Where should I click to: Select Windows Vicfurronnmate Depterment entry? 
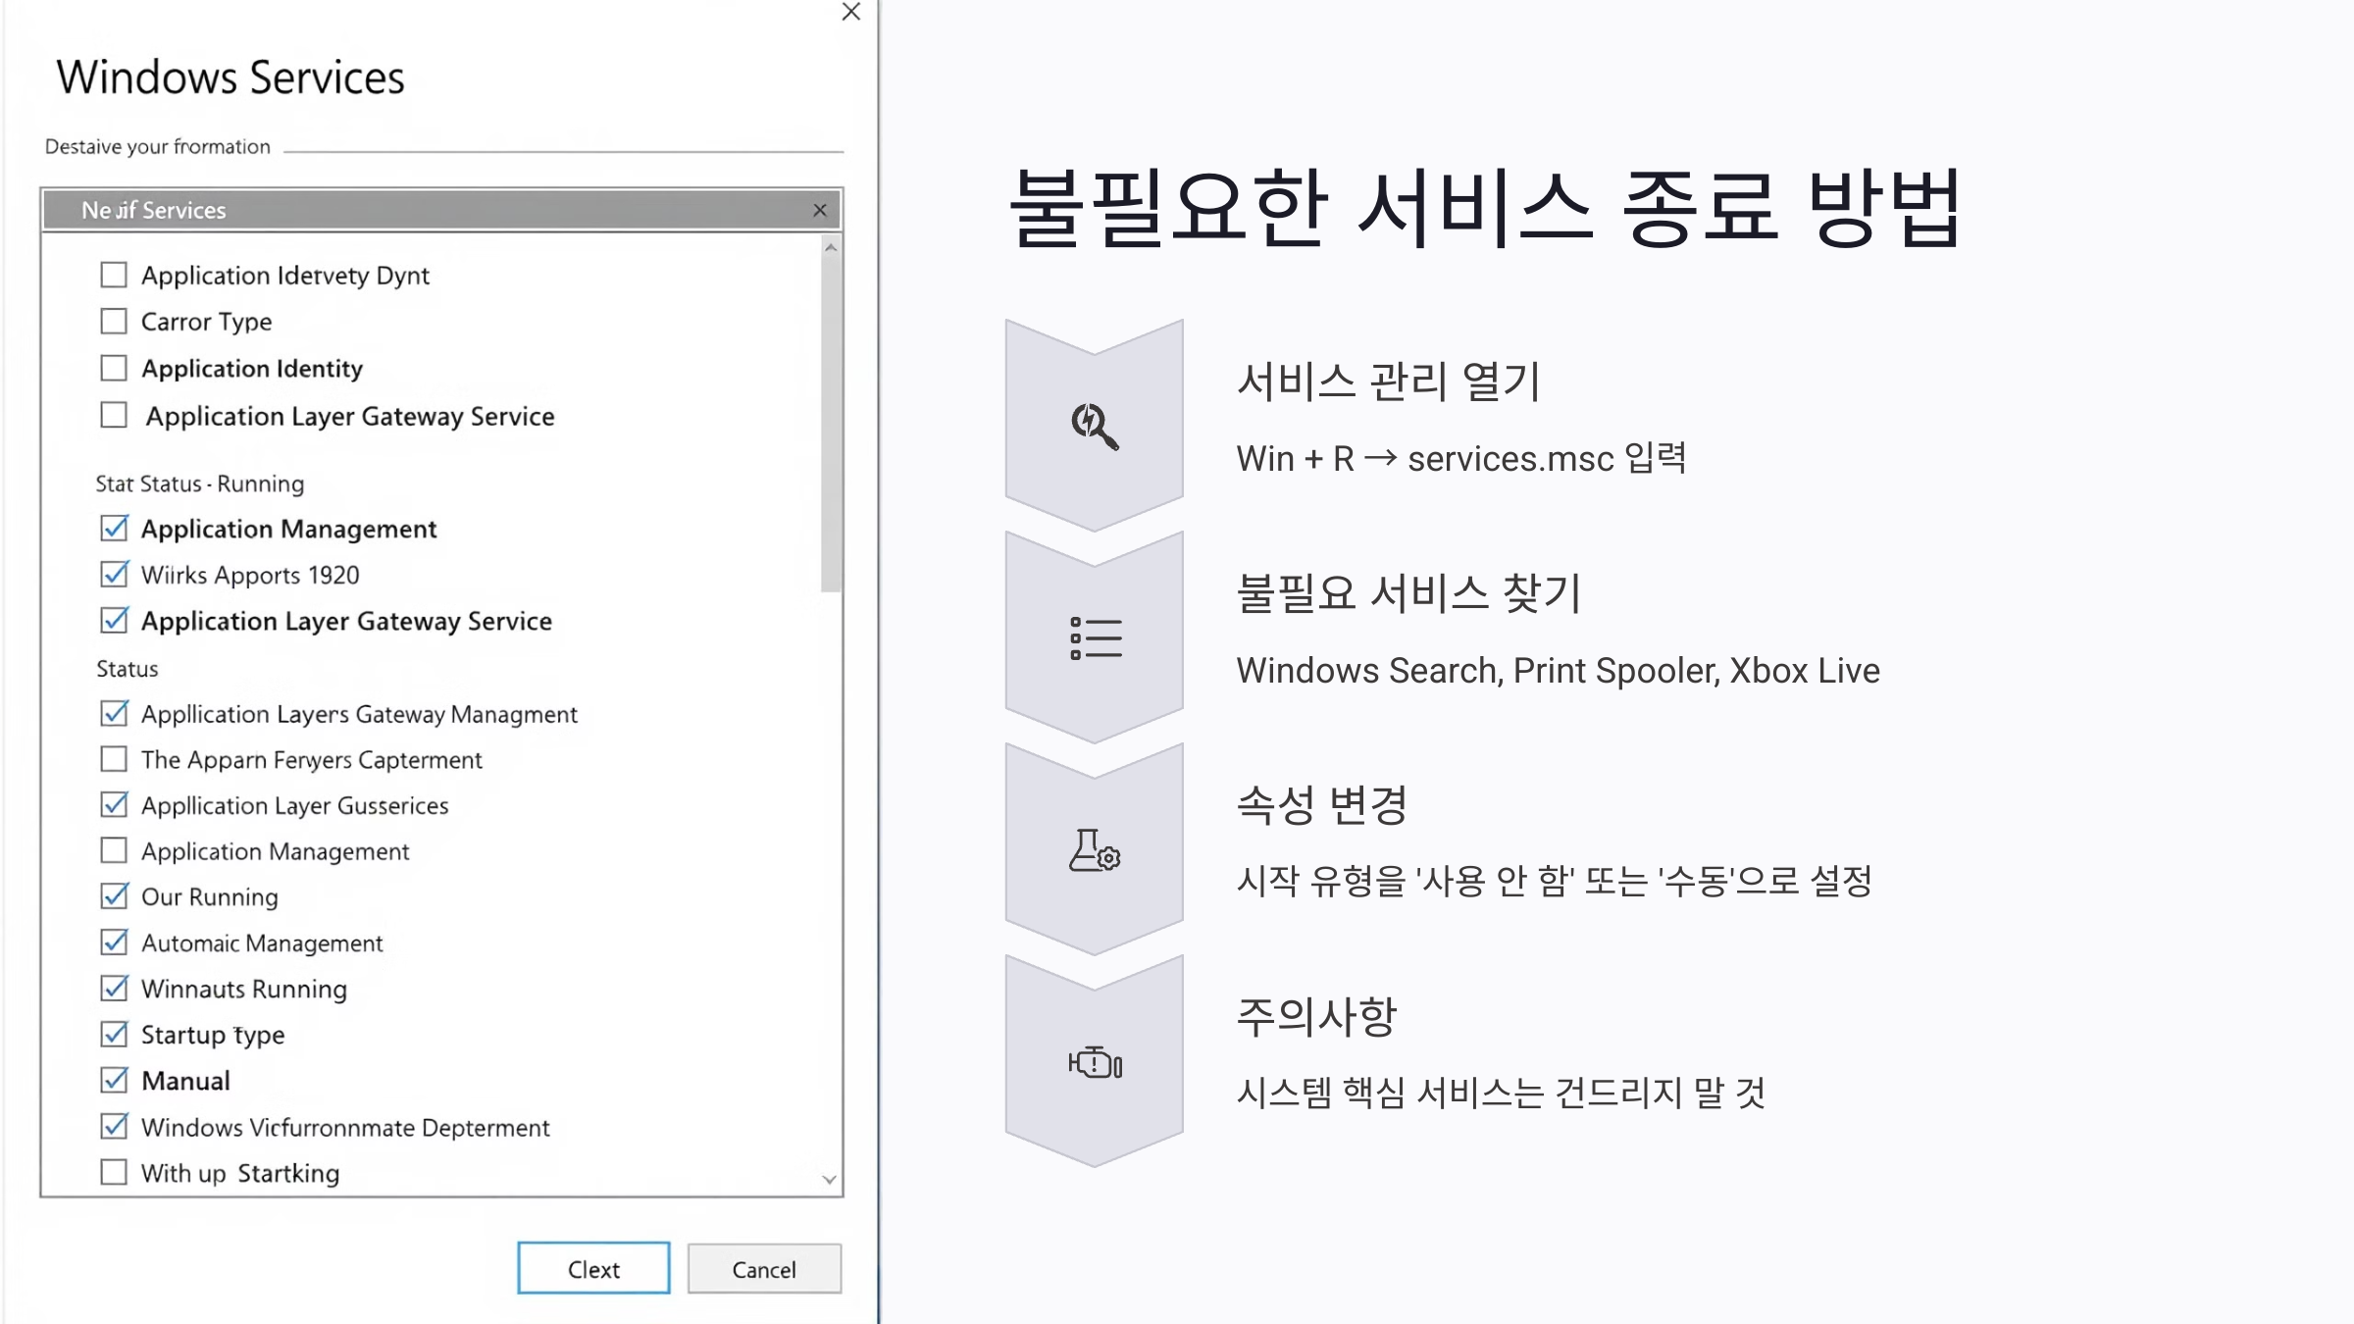point(345,1128)
